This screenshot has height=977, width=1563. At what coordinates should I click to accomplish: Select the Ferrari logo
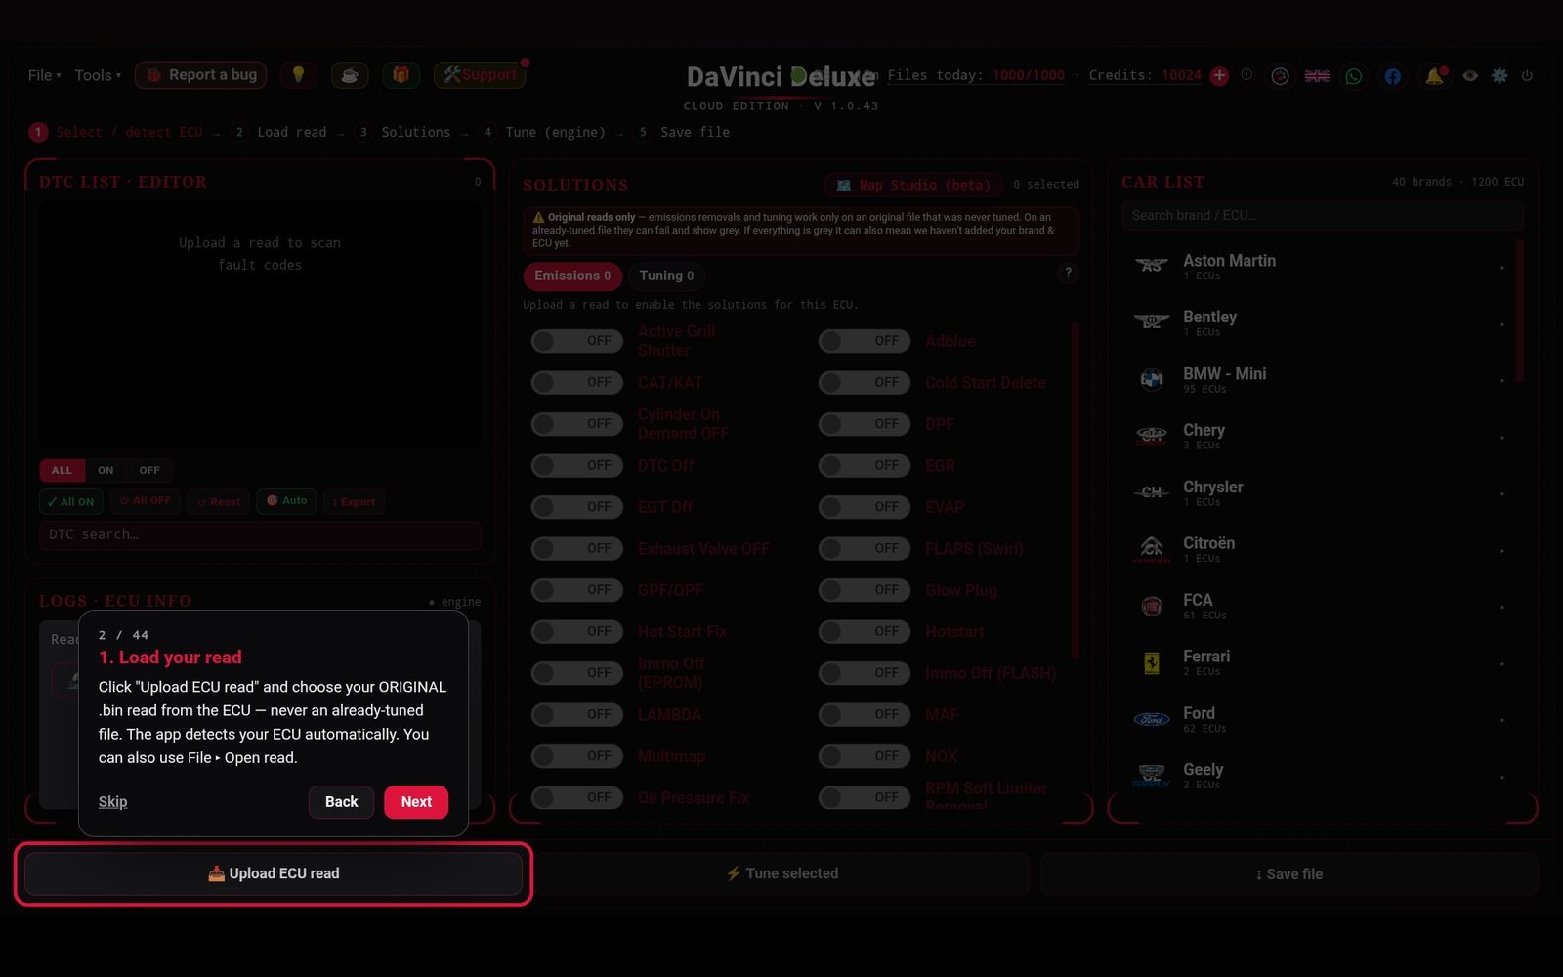[x=1152, y=662]
